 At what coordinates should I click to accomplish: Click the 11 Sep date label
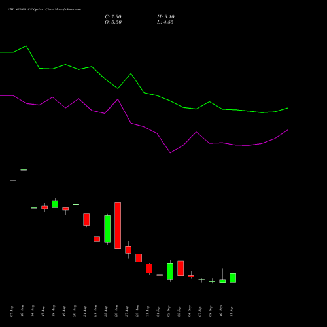(x=232, y=311)
